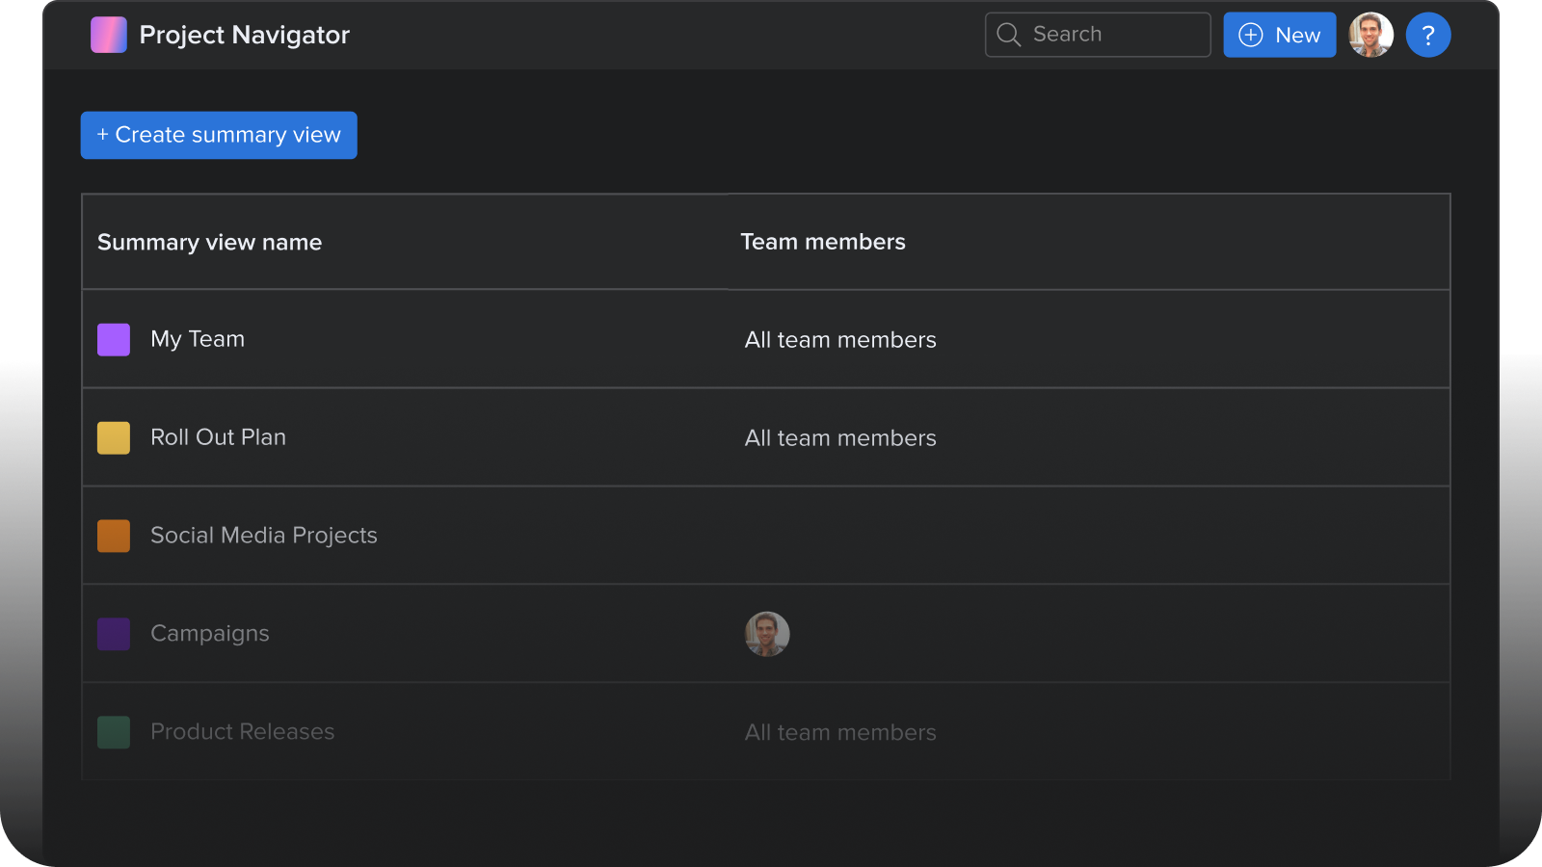Sort by Summary view name column header
1542x867 pixels.
coord(209,243)
